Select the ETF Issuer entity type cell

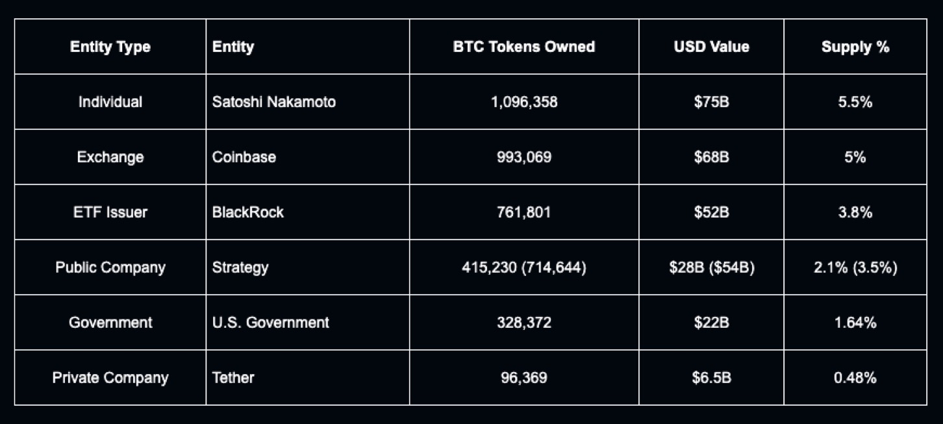pyautogui.click(x=110, y=212)
